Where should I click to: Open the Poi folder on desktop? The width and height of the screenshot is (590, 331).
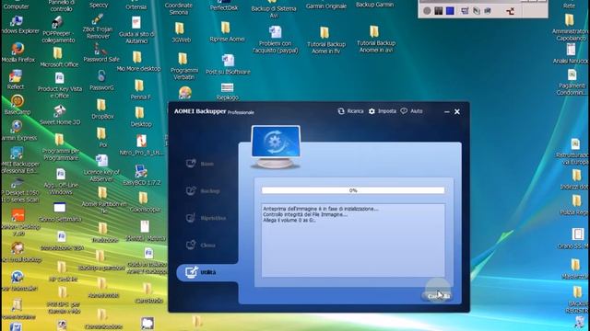pos(102,137)
